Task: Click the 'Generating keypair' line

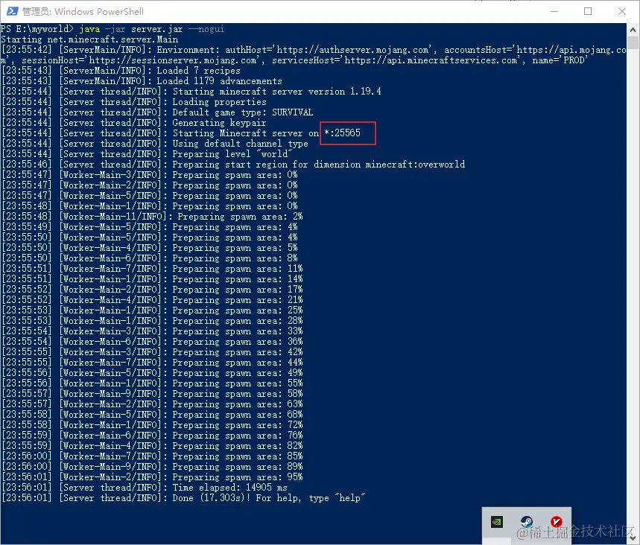Action: click(134, 123)
